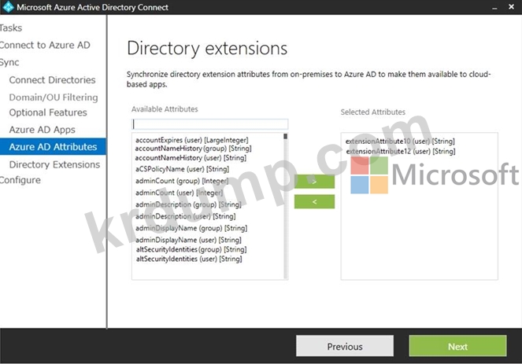This screenshot has height=364, width=522.
Task: Select aCSPolicyName (user) [String]
Action: coord(182,169)
